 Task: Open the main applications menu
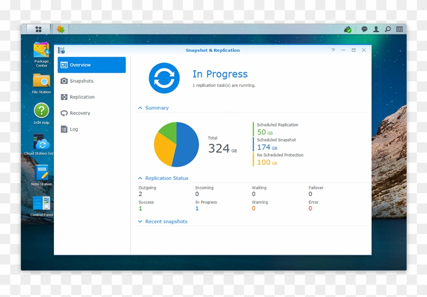pos(39,29)
